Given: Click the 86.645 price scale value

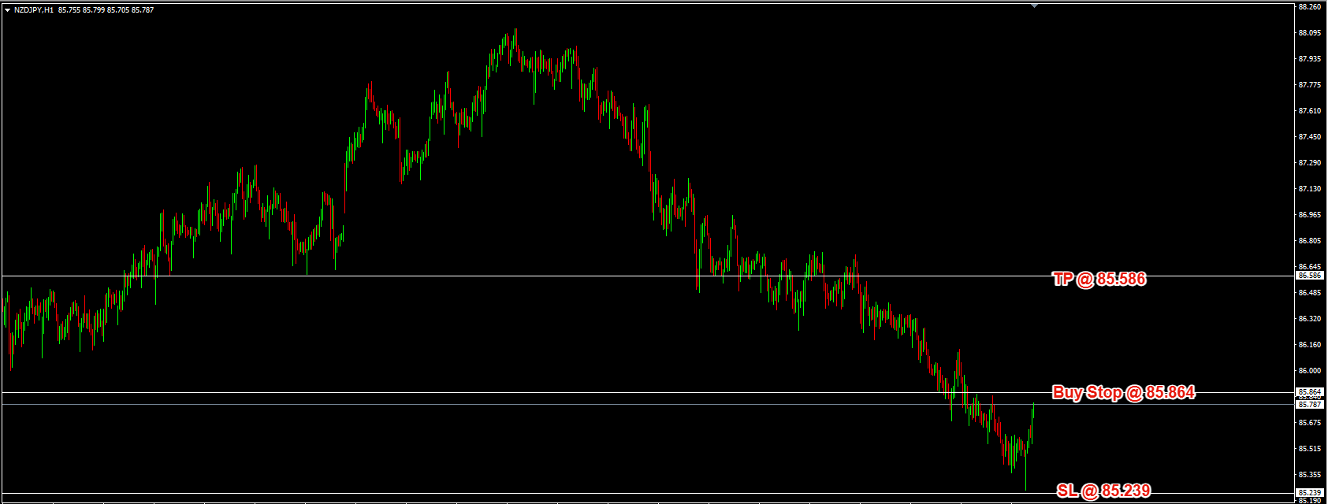Looking at the screenshot, I should pos(1309,267).
